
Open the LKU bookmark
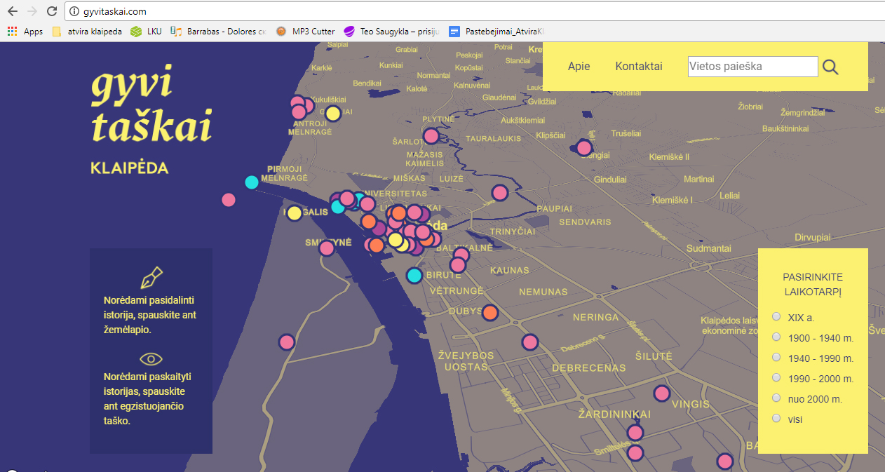click(x=146, y=31)
